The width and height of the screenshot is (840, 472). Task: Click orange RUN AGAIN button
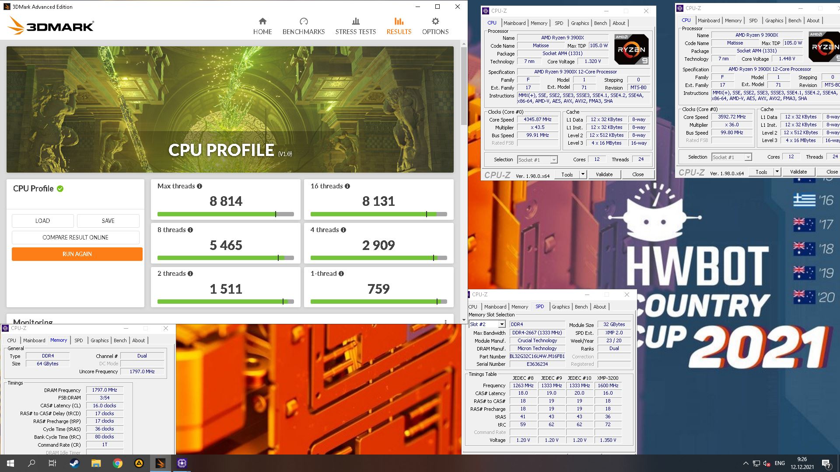77,254
